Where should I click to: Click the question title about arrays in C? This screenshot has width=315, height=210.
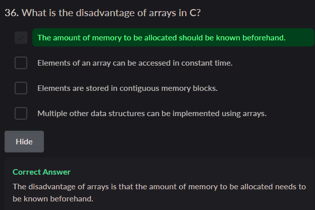pyautogui.click(x=102, y=13)
